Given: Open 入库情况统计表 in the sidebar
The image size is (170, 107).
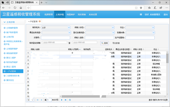Looking at the screenshot, I should (13, 76).
